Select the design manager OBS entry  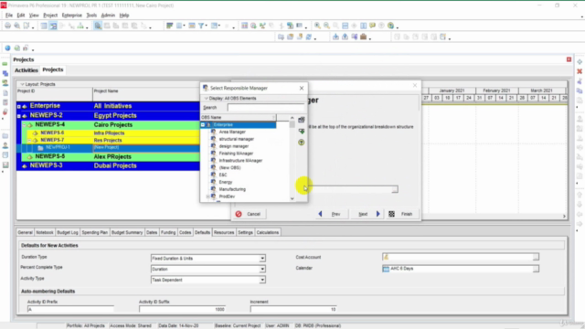234,146
